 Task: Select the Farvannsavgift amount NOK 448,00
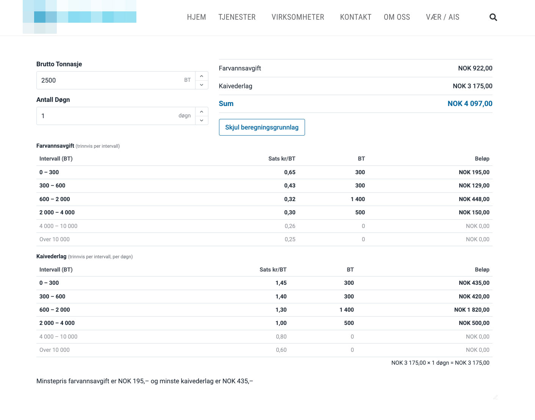(x=474, y=199)
